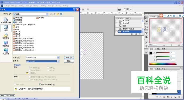Open the view menu dropdown in Save dialog
The height and width of the screenshot is (100, 184).
[x=61, y=14]
